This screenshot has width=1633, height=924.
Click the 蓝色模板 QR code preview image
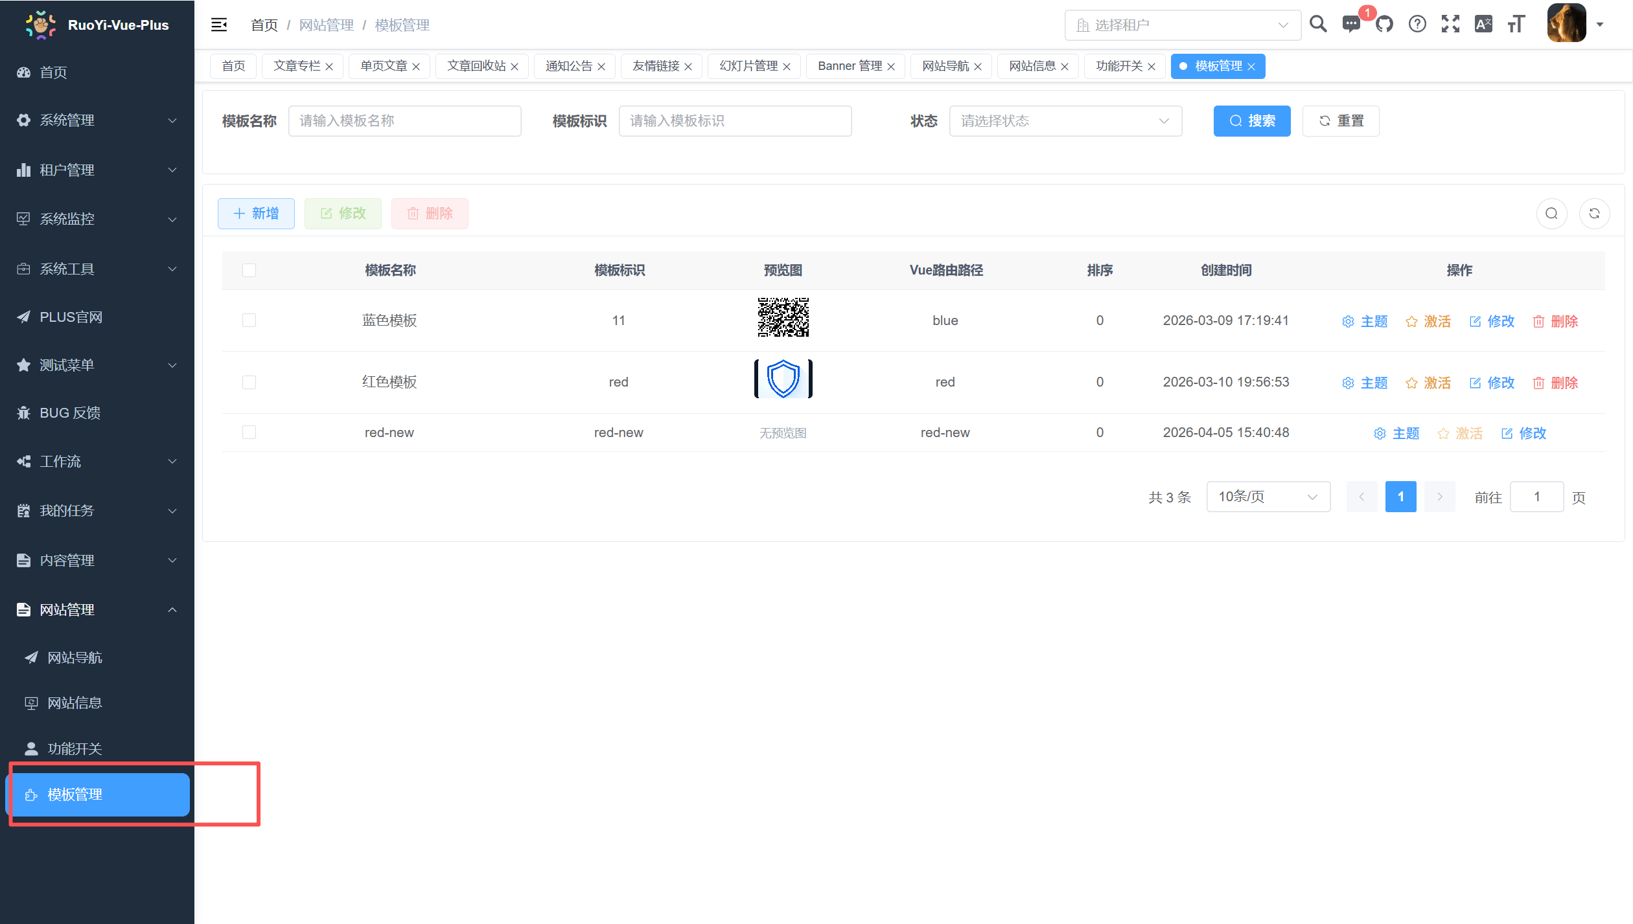click(x=783, y=317)
